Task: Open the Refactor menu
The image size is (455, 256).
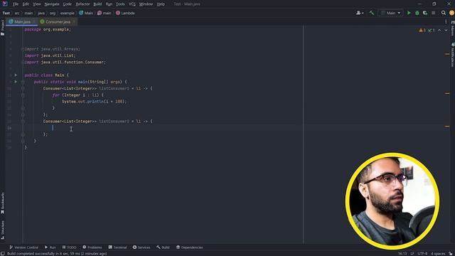Action: pos(82,4)
